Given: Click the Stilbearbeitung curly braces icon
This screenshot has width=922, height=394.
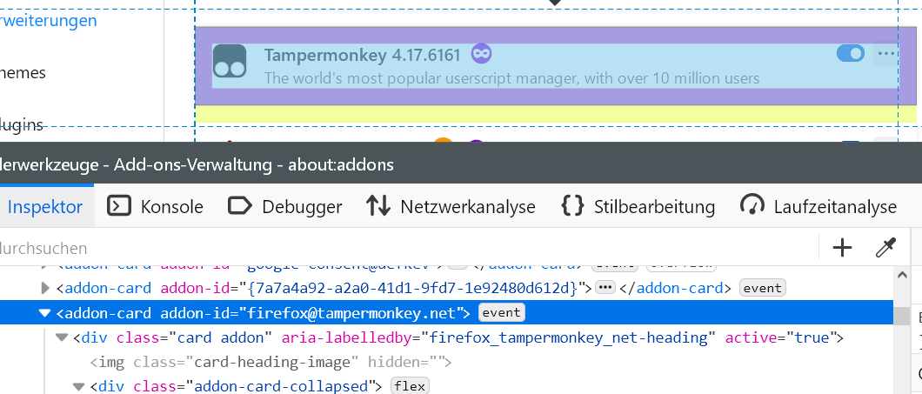Looking at the screenshot, I should click(x=572, y=206).
